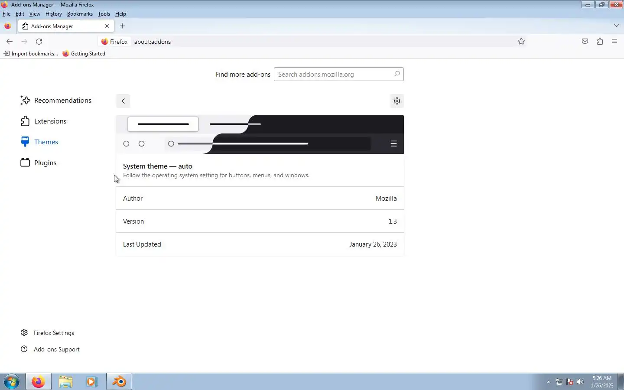Click the browser Back arrow button

pos(10,42)
